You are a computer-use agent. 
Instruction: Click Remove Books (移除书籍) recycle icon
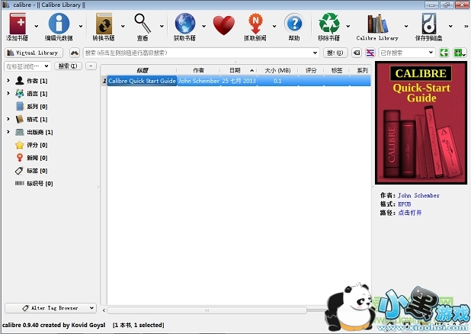tap(329, 24)
